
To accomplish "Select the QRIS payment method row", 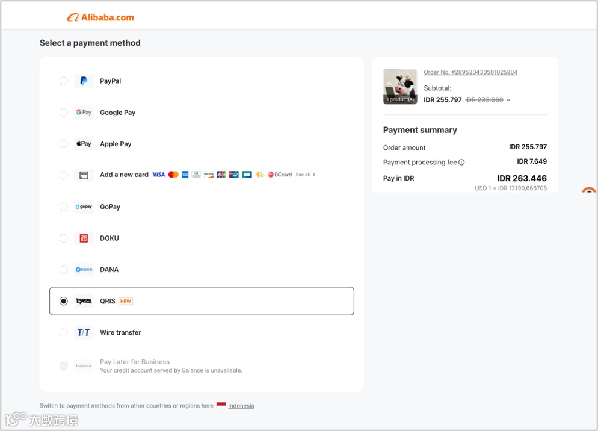I will [202, 301].
